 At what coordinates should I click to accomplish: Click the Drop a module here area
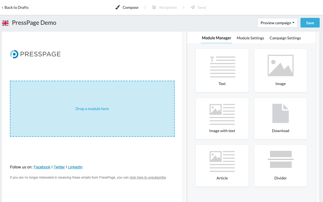point(92,109)
